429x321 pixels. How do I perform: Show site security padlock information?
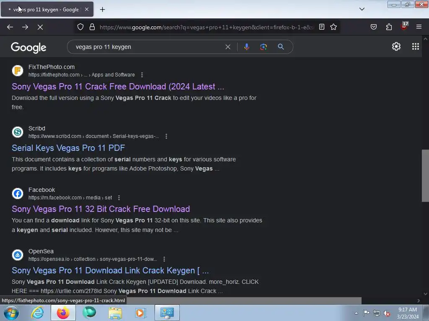pos(92,27)
